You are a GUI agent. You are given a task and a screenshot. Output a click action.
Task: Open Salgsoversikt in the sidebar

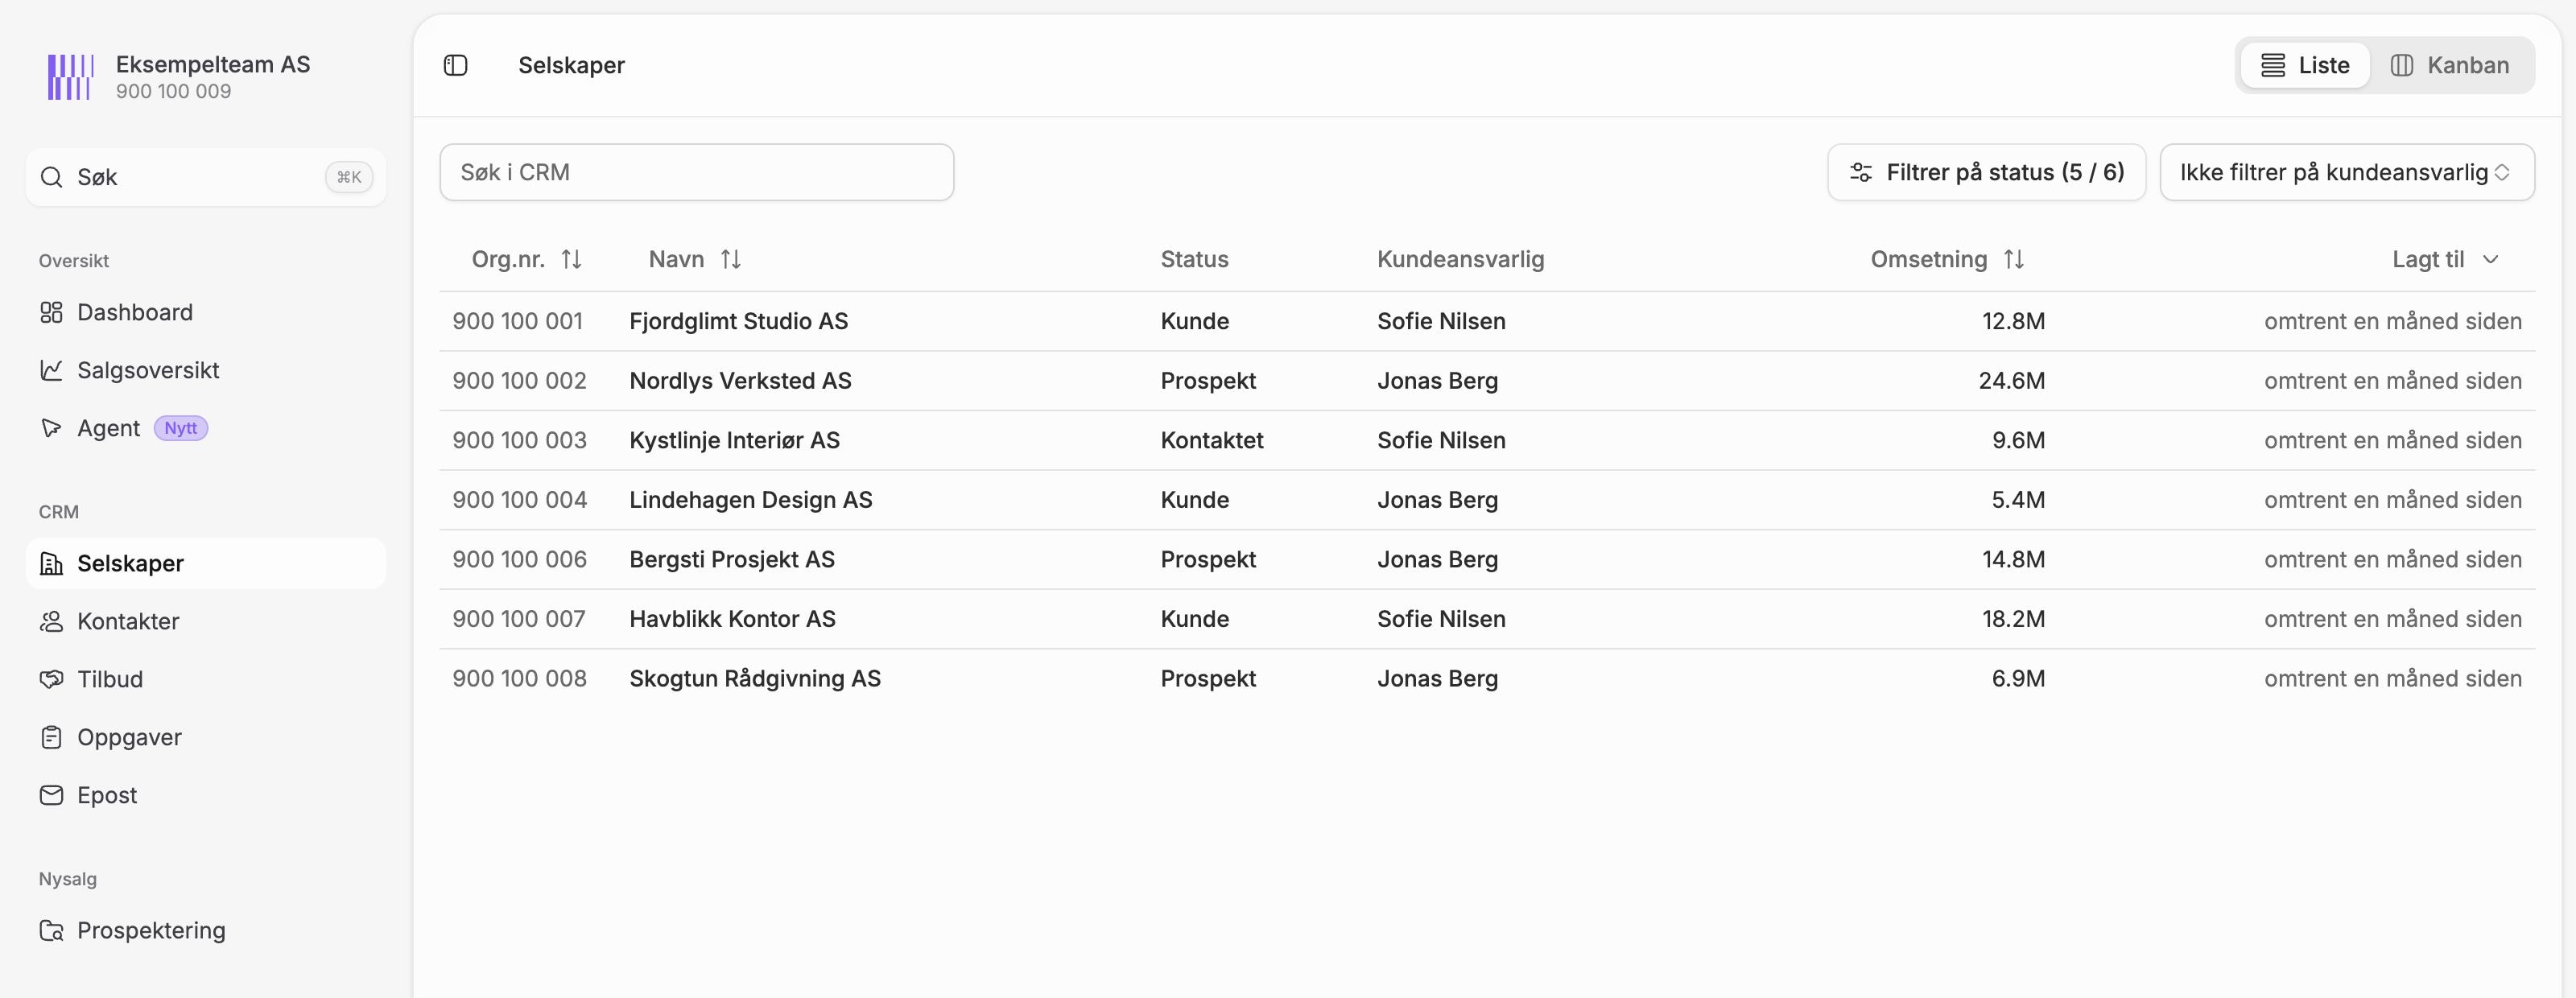click(x=205, y=370)
